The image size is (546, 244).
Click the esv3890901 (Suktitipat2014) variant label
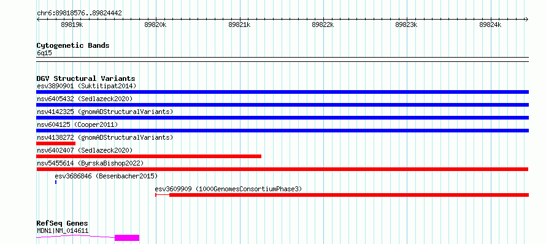[87, 86]
